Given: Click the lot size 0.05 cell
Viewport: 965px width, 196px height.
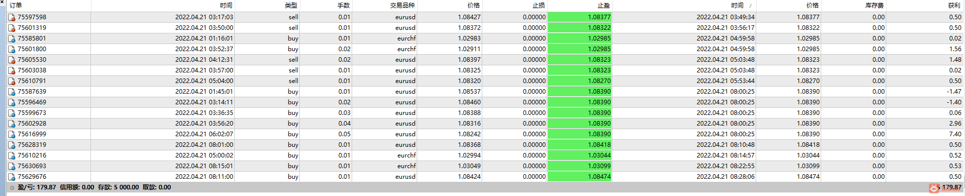Looking at the screenshot, I should pyautogui.click(x=344, y=134).
